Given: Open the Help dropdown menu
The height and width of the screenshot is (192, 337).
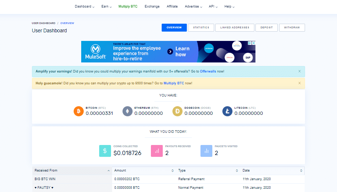Looking at the screenshot, I should pos(229,6).
